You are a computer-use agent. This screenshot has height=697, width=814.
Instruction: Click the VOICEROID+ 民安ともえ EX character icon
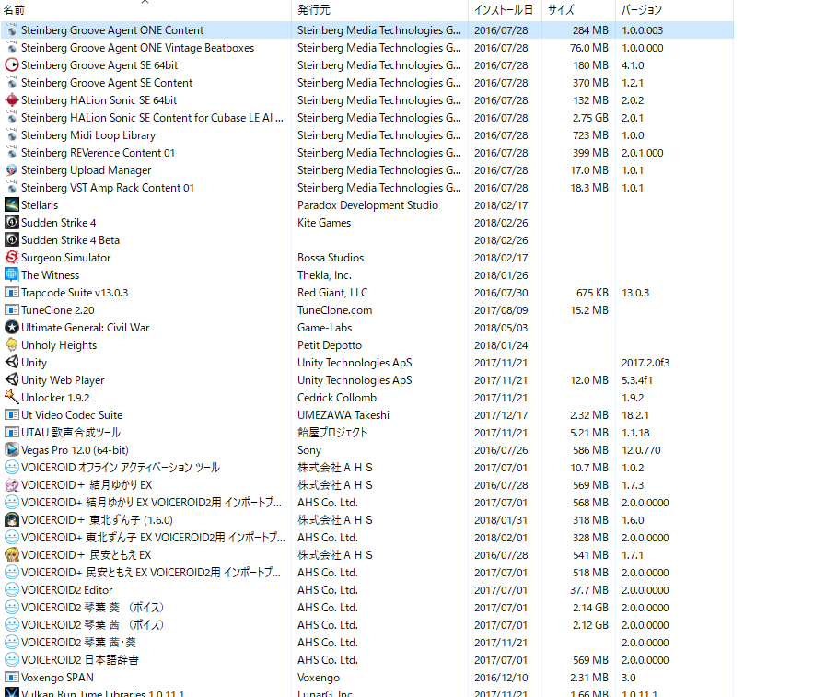[x=11, y=555]
